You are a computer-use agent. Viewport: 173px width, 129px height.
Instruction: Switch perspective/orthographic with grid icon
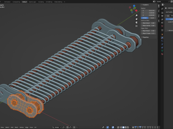click(137, 26)
